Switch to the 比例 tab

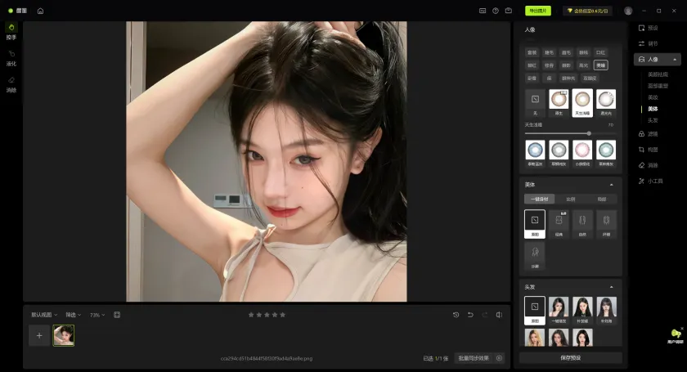(571, 199)
